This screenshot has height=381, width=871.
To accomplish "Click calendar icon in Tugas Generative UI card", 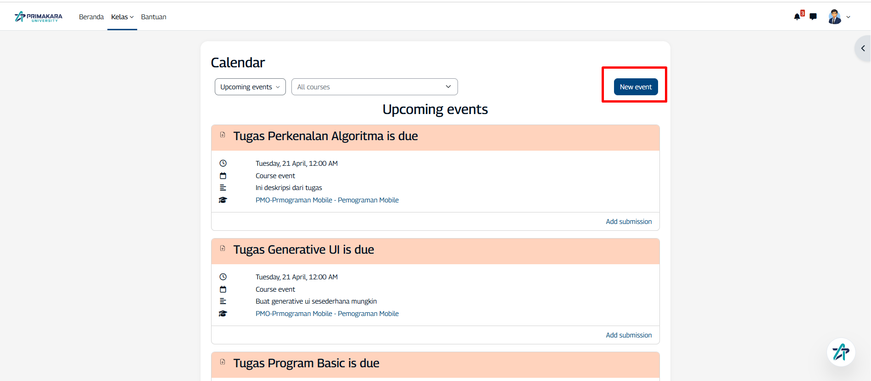I will (x=223, y=289).
